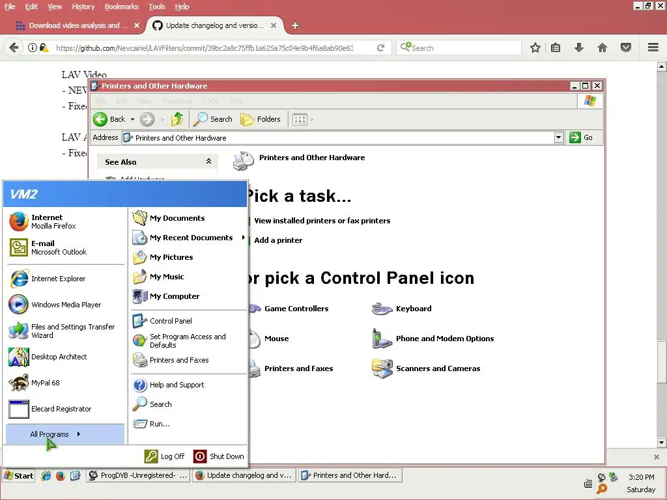Open Firefox hamburger menu
The height and width of the screenshot is (500, 667).
(653, 48)
